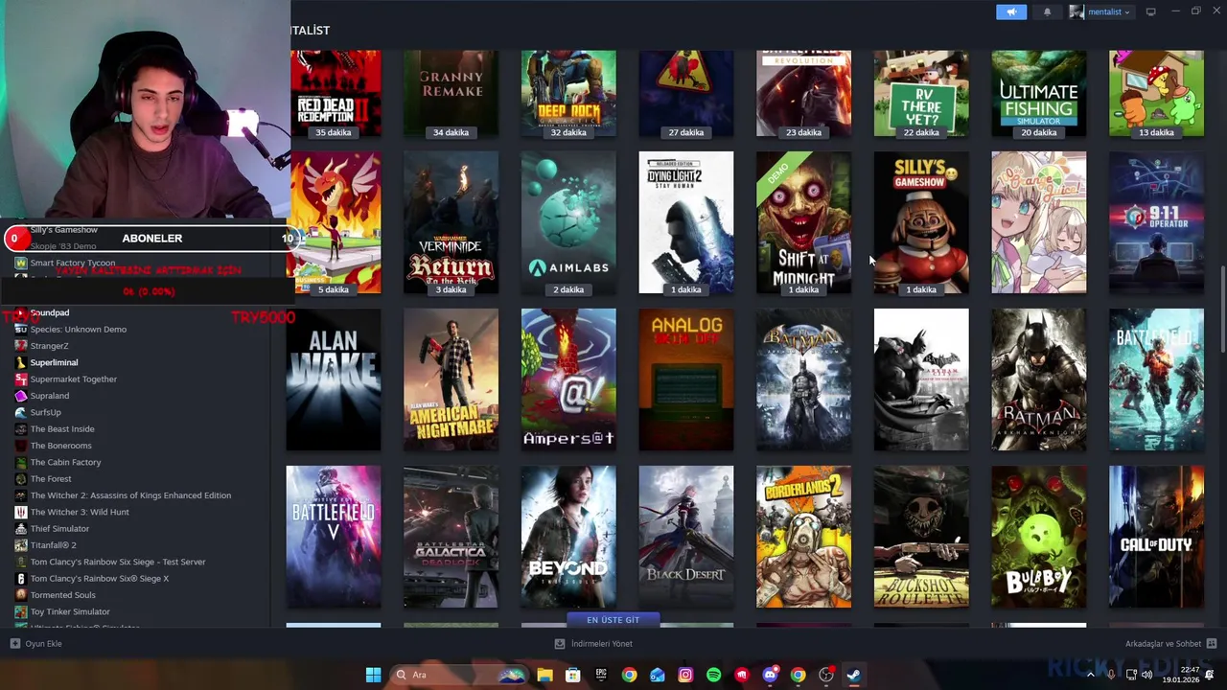Open the Vermintide Return to the Reik cover

[x=451, y=222]
